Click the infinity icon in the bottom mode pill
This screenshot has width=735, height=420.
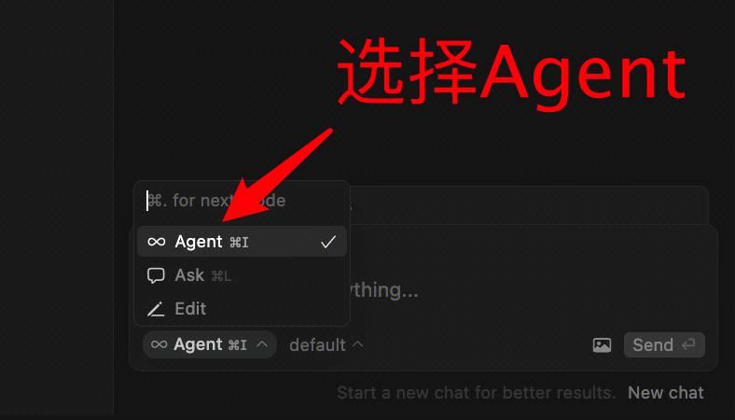point(159,344)
